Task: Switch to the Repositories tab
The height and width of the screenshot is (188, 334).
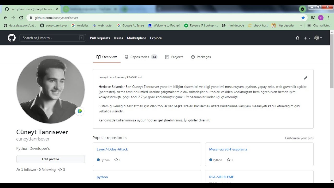Action: click(141, 57)
